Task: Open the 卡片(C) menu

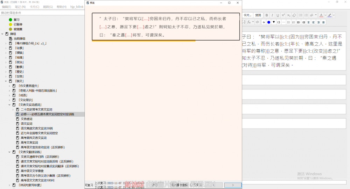Action: [34, 7]
